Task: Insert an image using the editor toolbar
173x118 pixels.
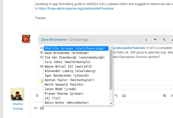Action: point(124,95)
